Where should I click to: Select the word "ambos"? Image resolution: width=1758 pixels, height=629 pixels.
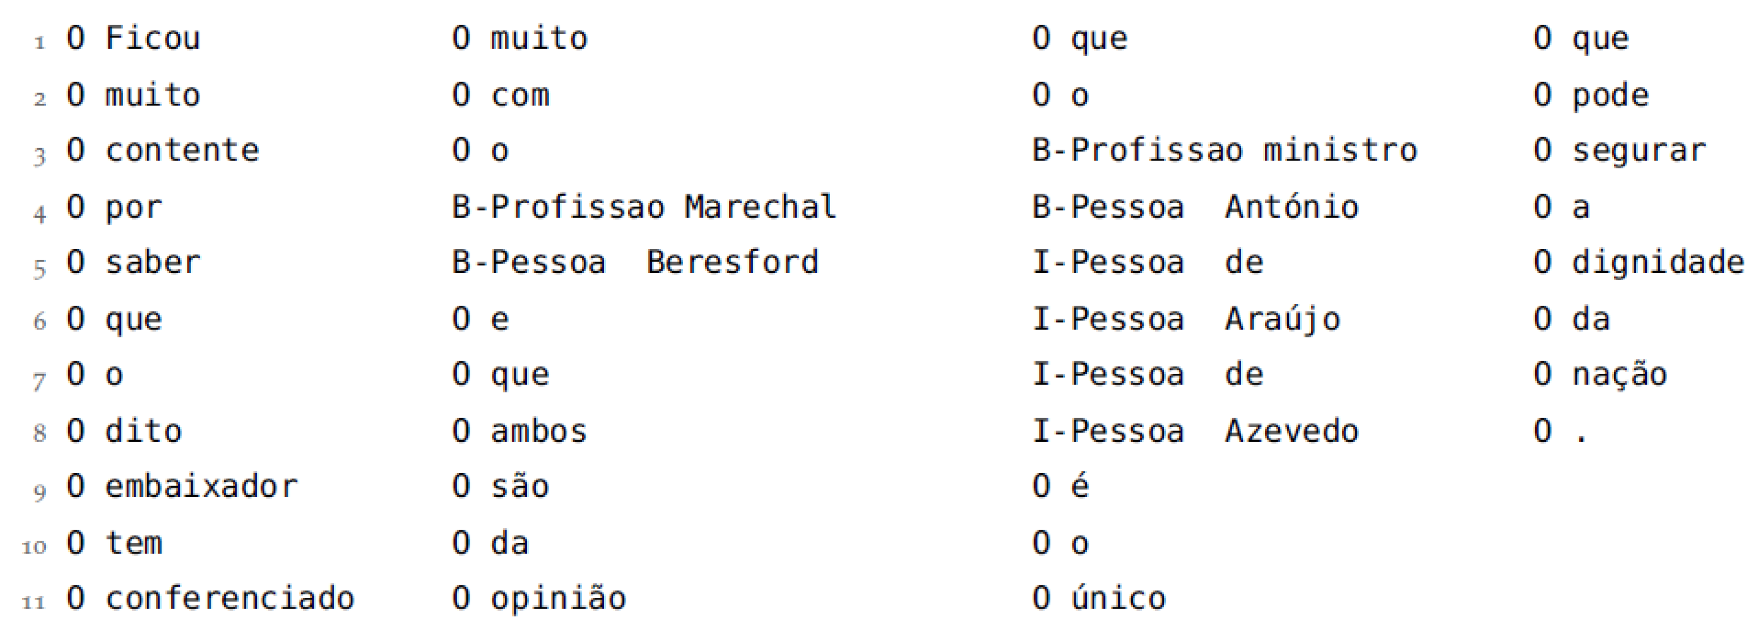tap(538, 431)
